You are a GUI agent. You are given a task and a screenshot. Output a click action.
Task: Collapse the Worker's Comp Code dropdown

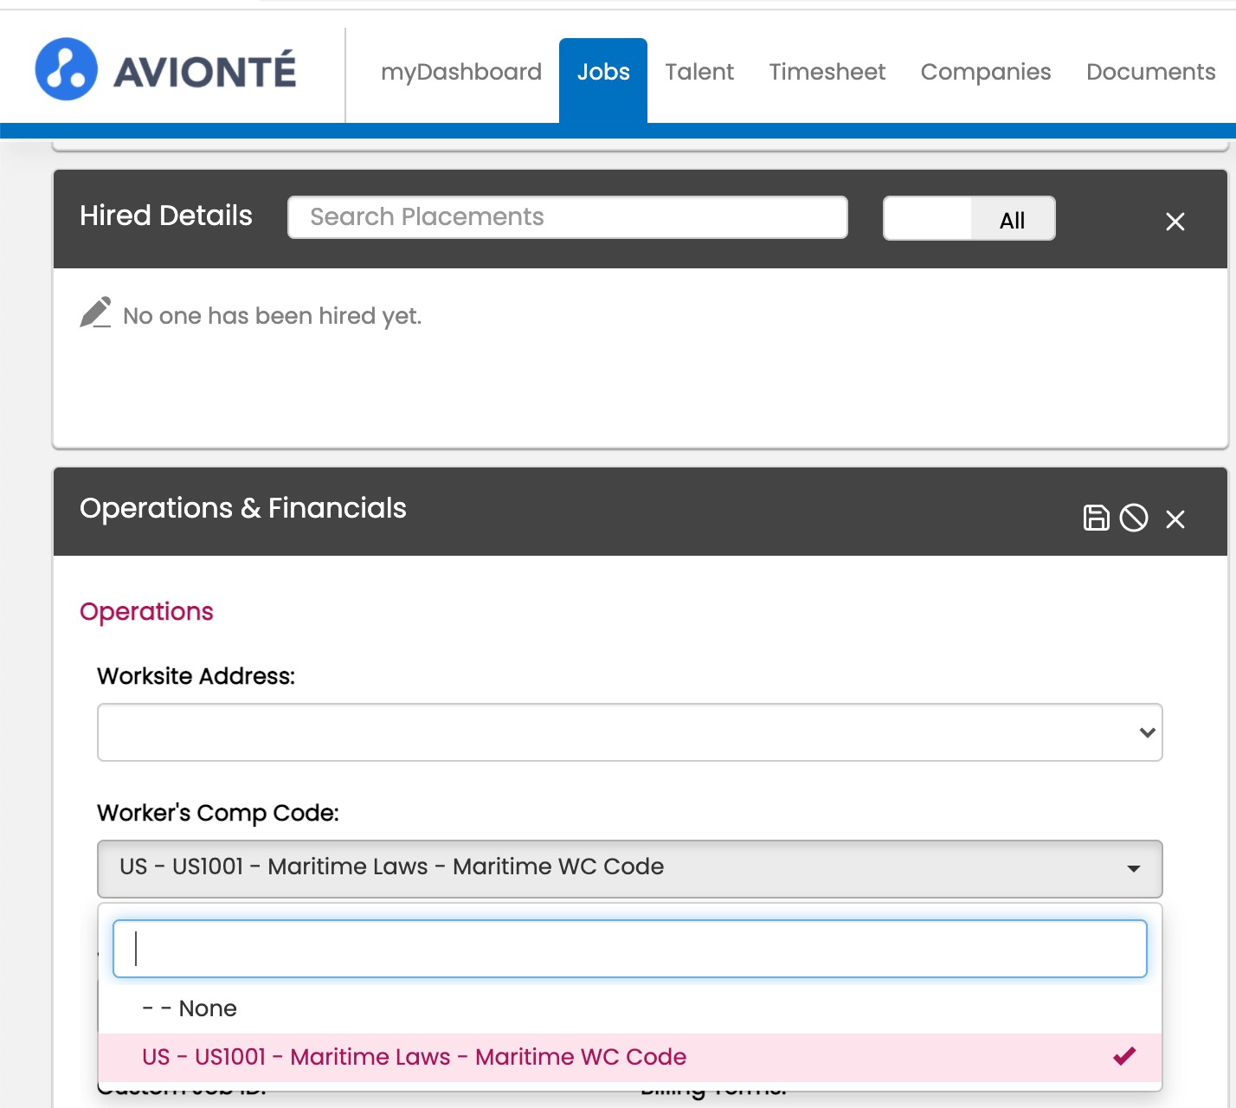tap(1135, 868)
